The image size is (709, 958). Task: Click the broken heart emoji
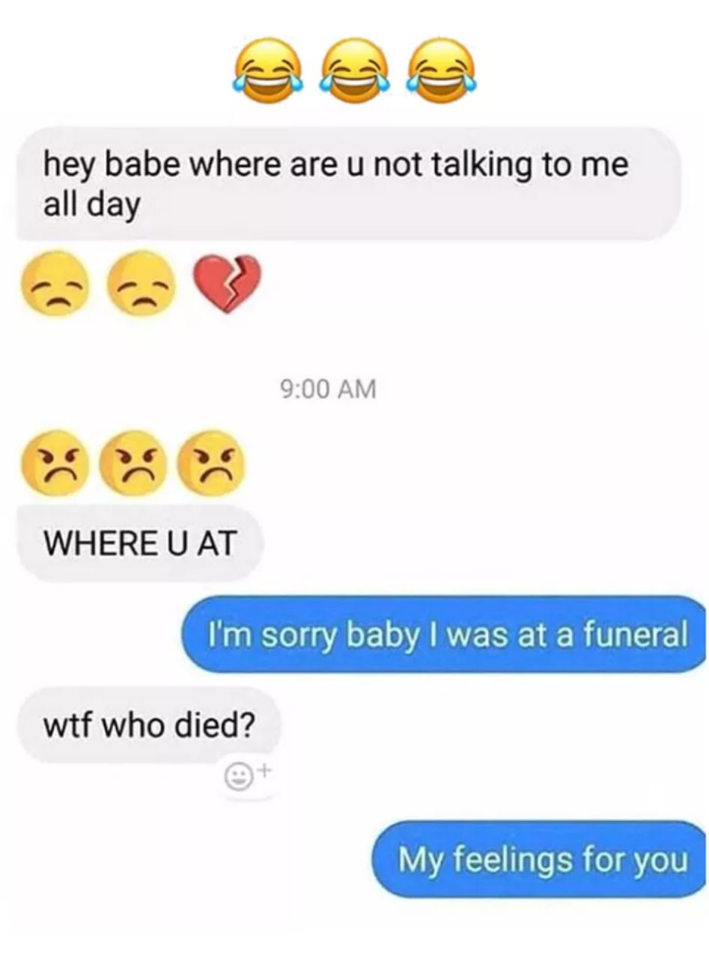(x=227, y=283)
